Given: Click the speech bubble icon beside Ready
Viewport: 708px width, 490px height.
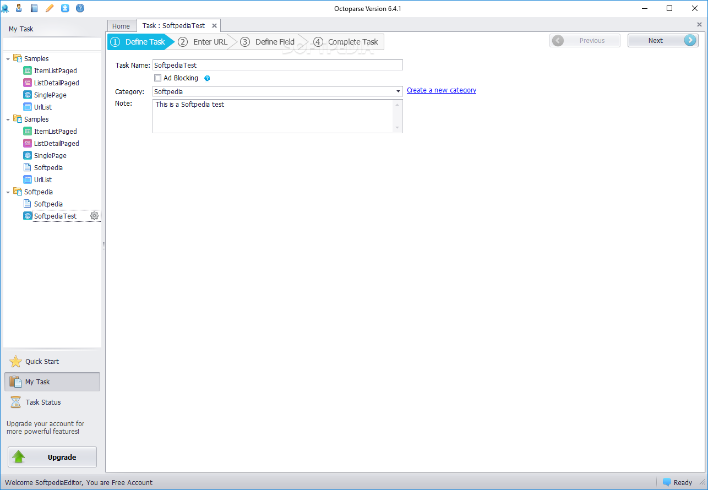Looking at the screenshot, I should pyautogui.click(x=667, y=482).
